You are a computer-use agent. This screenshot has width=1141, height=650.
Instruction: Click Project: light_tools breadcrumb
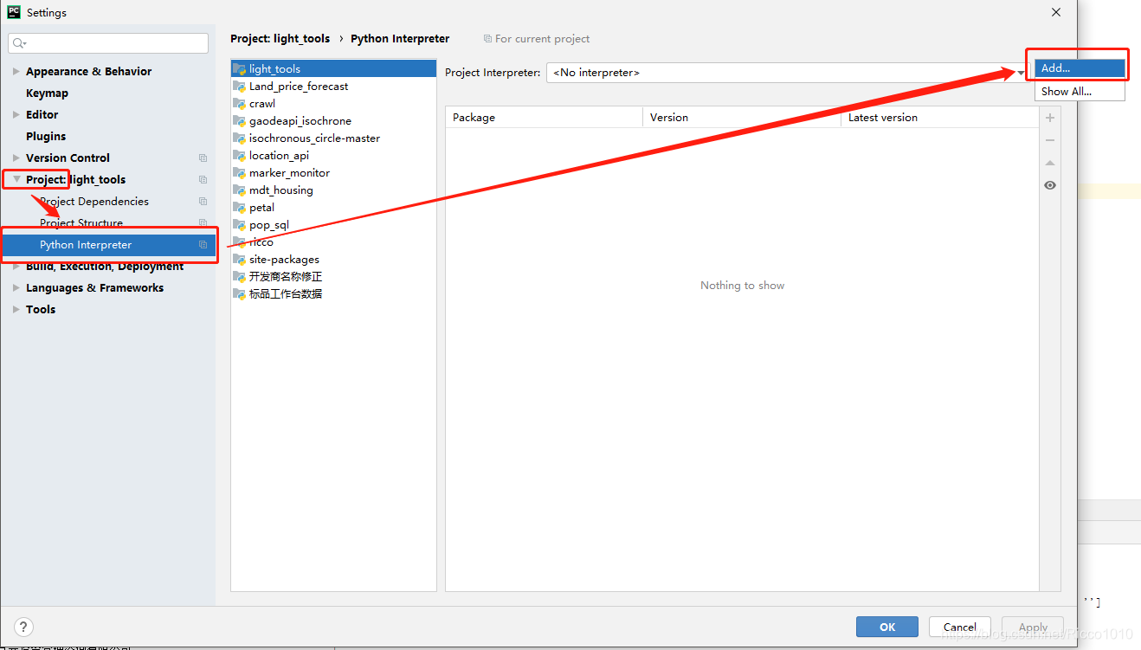coord(280,39)
